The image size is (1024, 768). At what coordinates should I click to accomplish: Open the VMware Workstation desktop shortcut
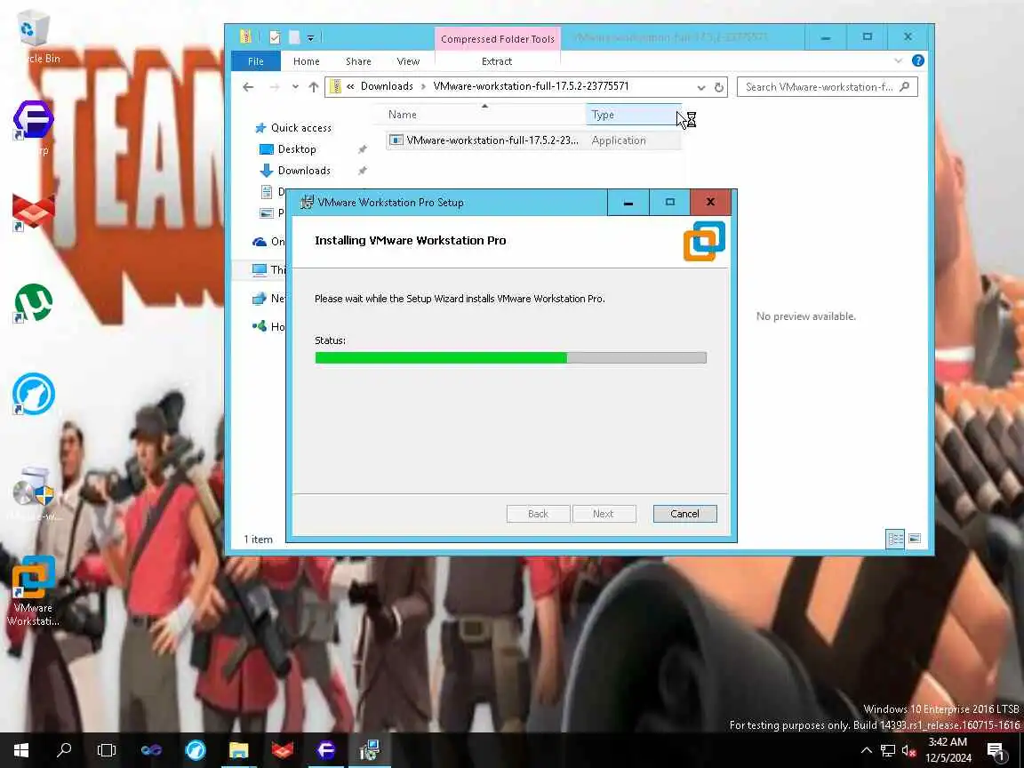pyautogui.click(x=33, y=591)
